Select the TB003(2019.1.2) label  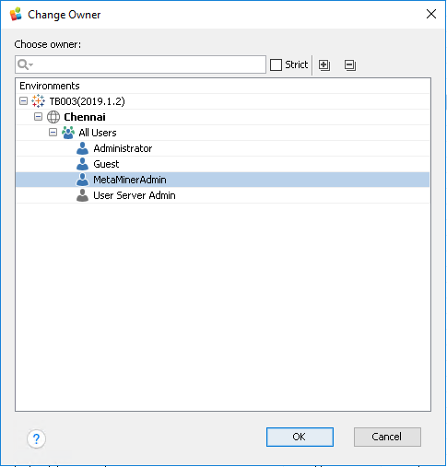point(87,101)
